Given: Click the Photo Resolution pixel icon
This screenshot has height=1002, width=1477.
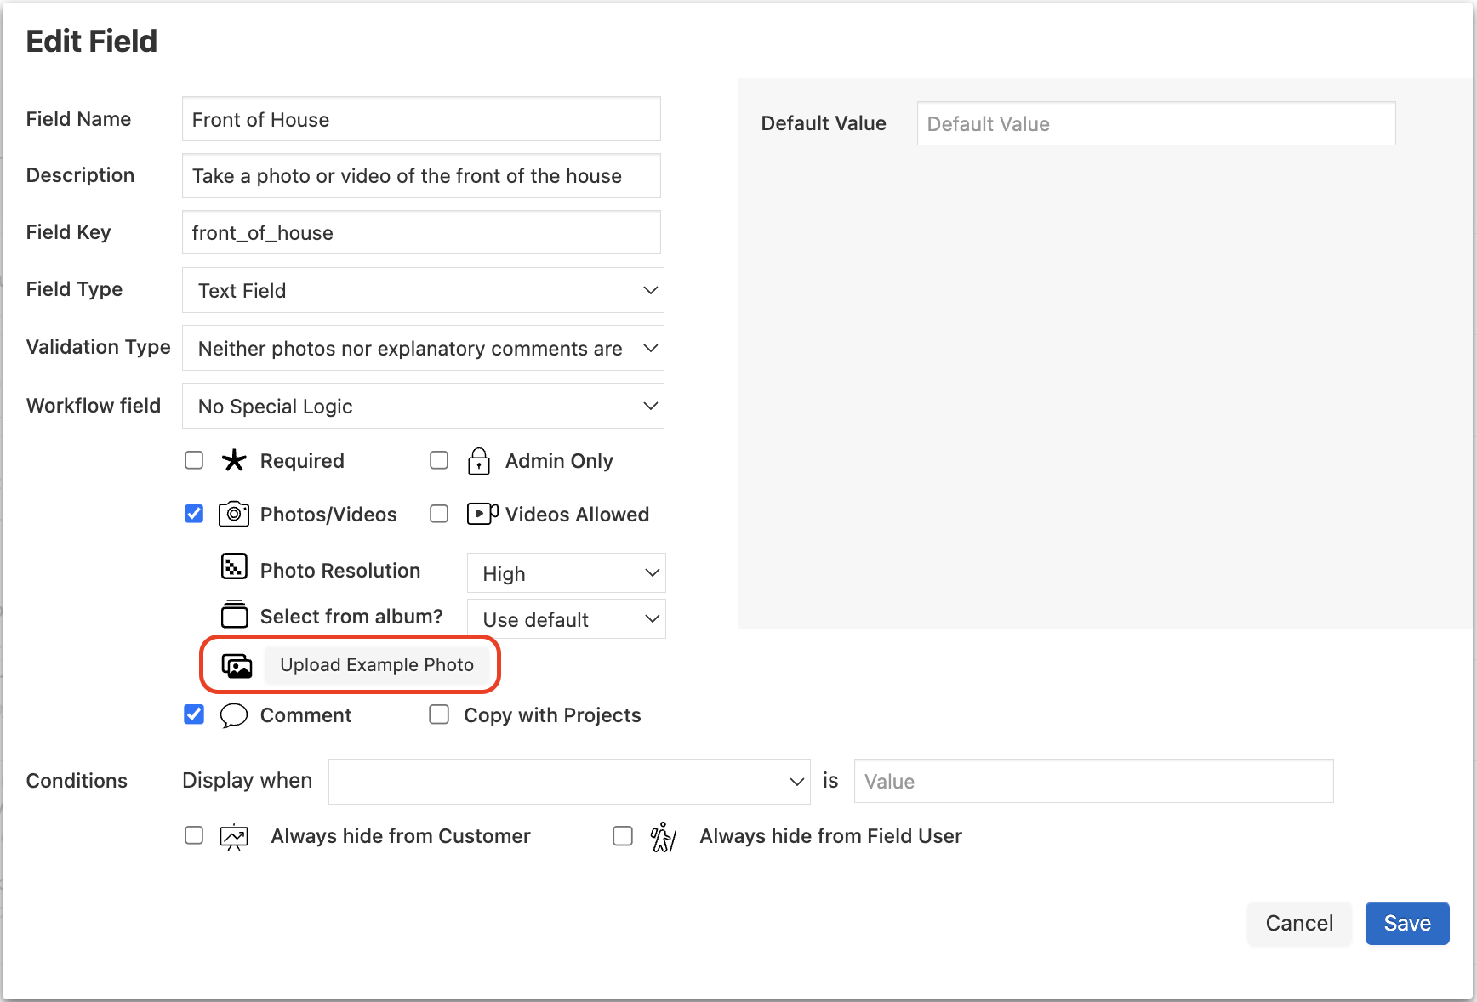Looking at the screenshot, I should 234,566.
